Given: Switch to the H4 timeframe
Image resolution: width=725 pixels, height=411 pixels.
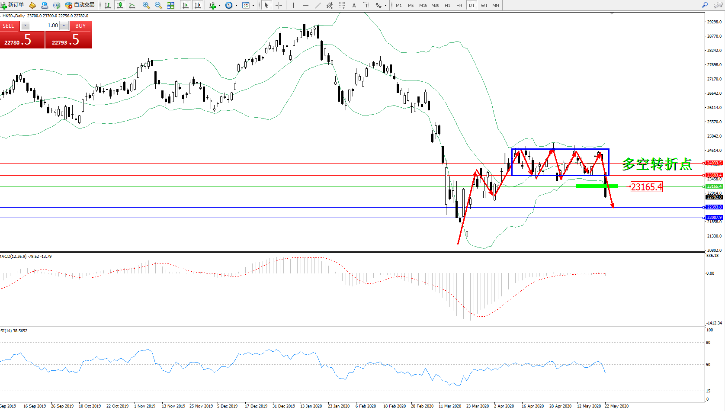Looking at the screenshot, I should [459, 5].
